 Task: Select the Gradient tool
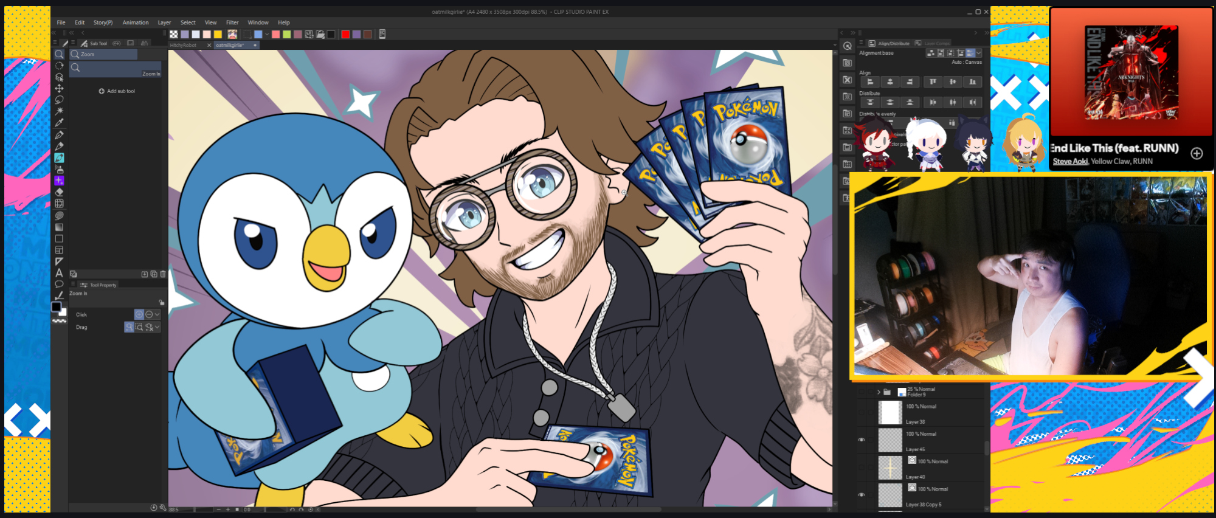click(59, 227)
